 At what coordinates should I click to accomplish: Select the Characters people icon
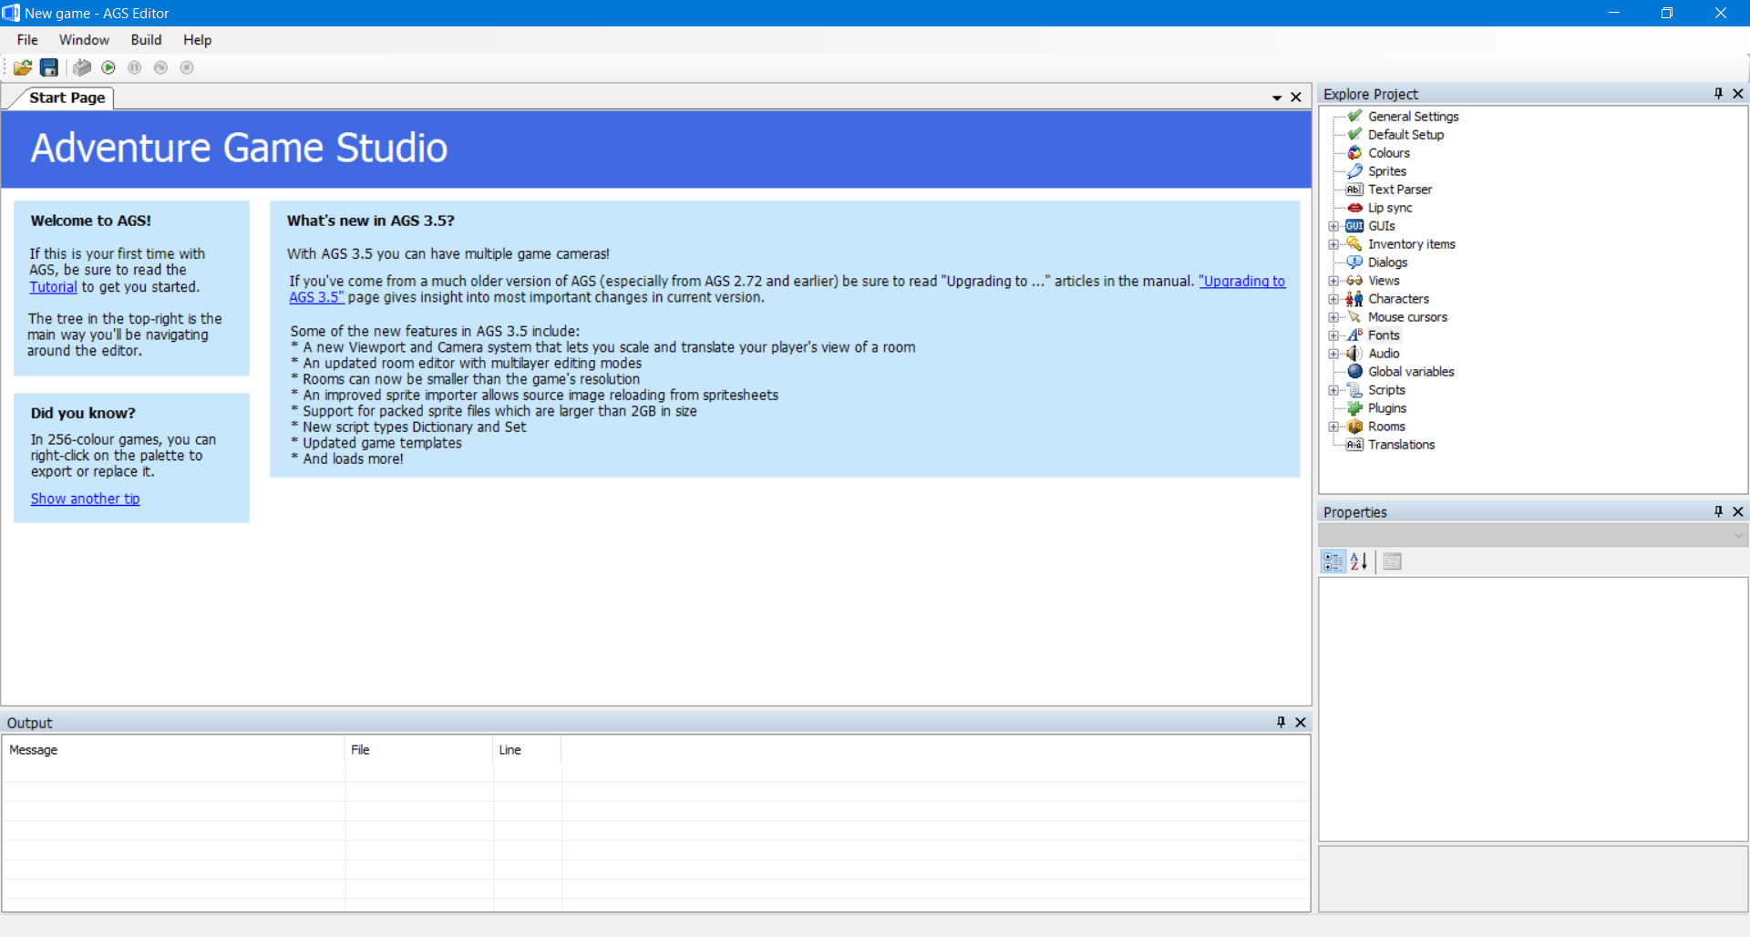coord(1355,298)
